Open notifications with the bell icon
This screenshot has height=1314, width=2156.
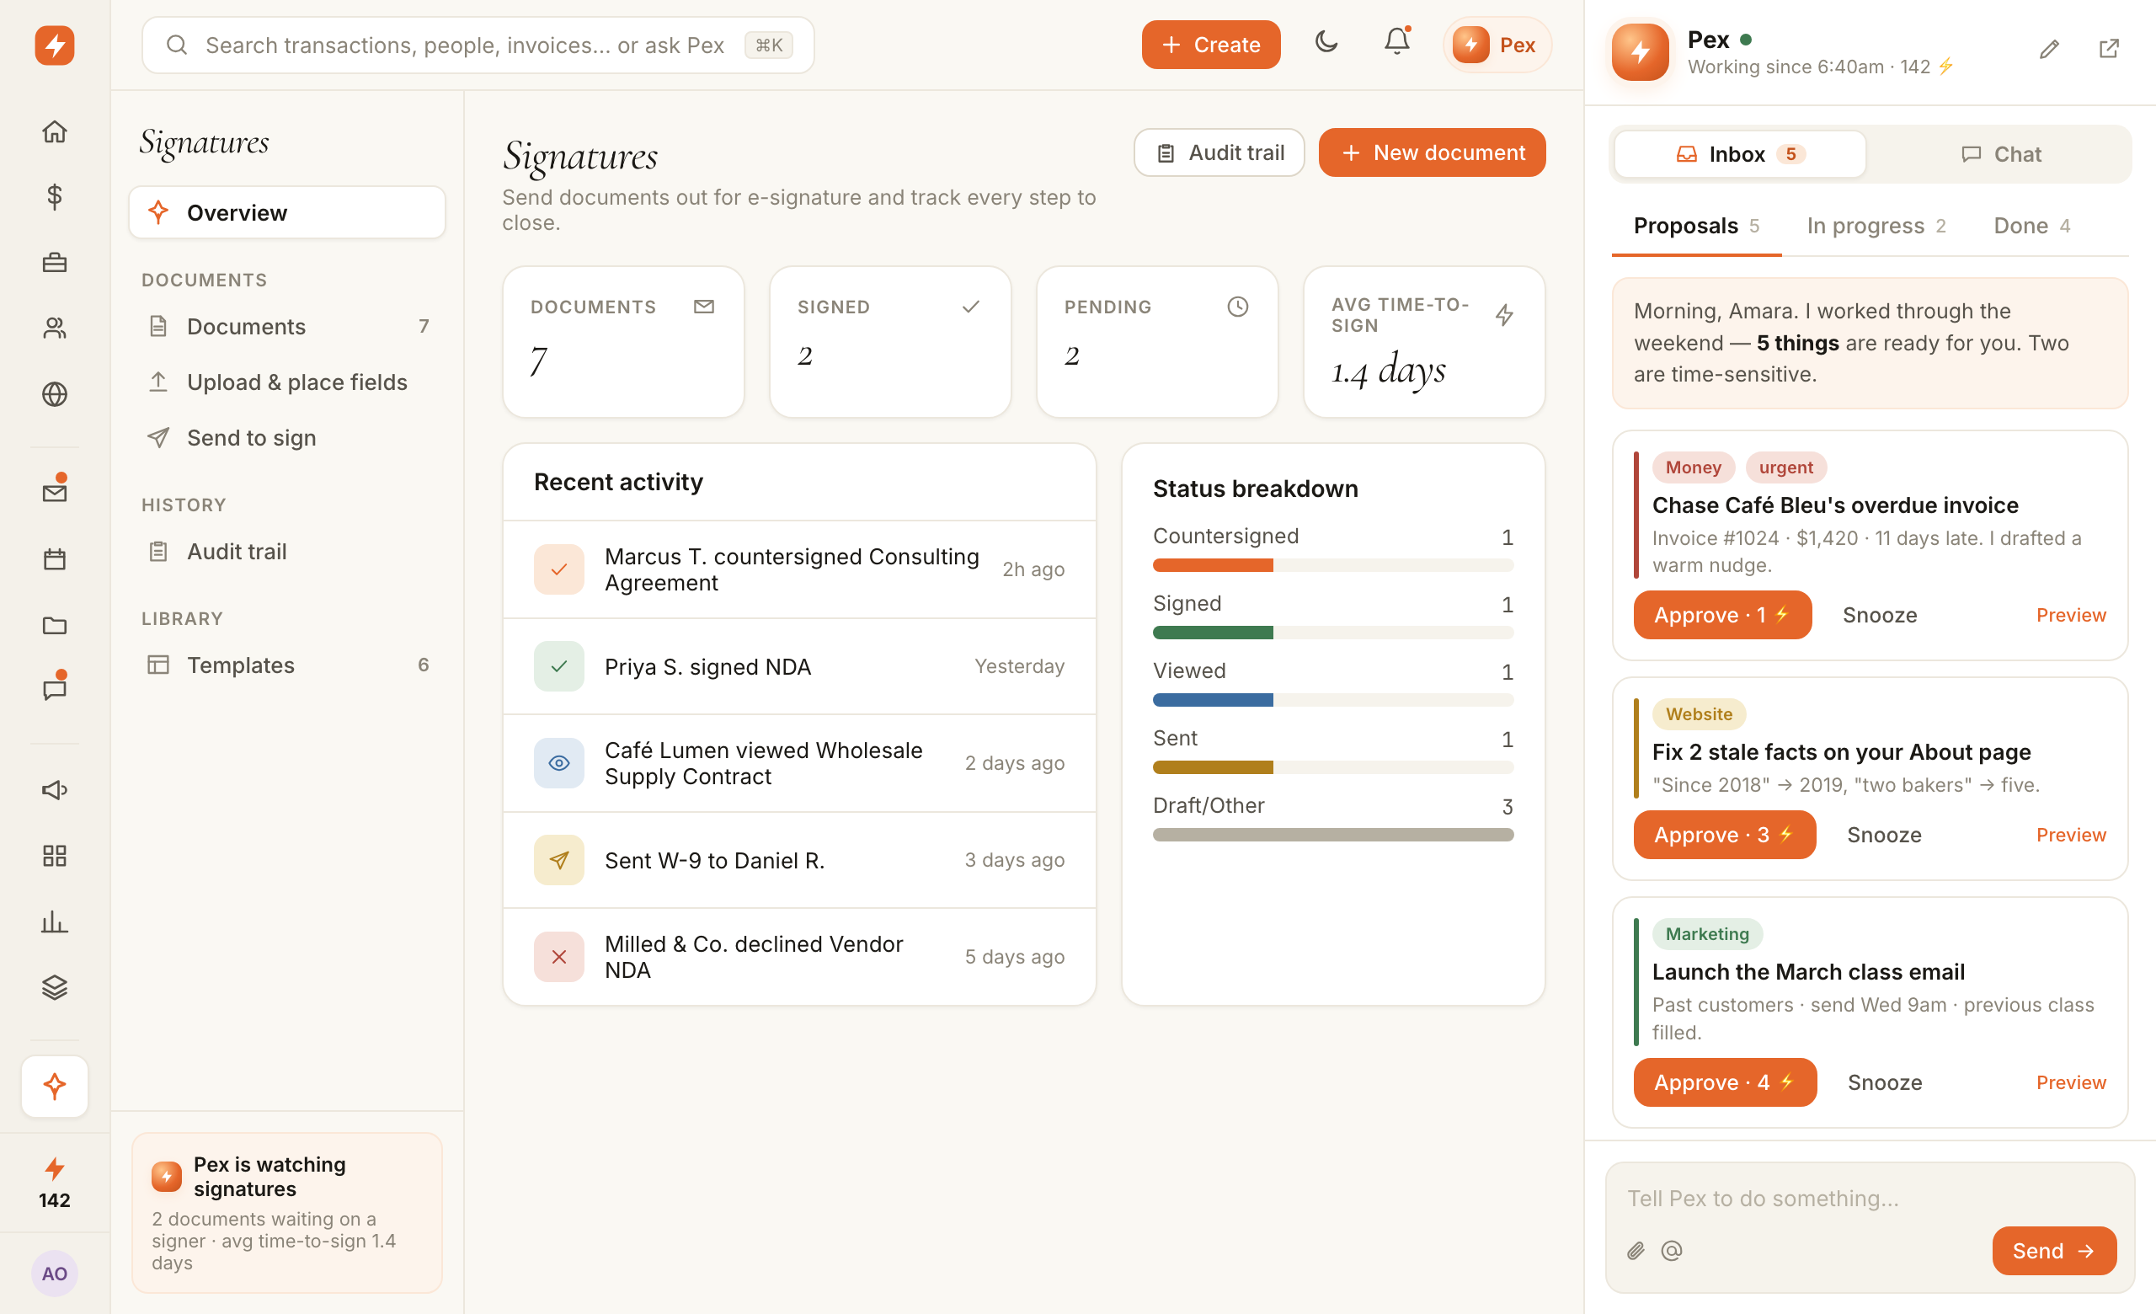(x=1396, y=42)
